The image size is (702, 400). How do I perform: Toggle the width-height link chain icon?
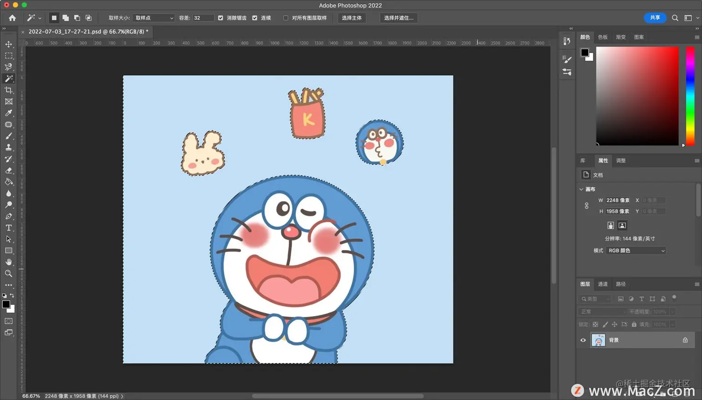point(586,205)
